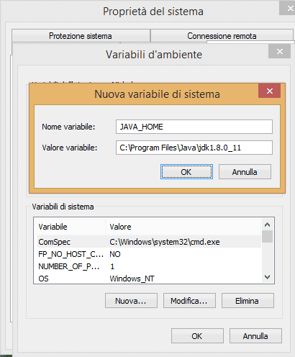Click the Windows_NT value cell

pyautogui.click(x=132, y=279)
